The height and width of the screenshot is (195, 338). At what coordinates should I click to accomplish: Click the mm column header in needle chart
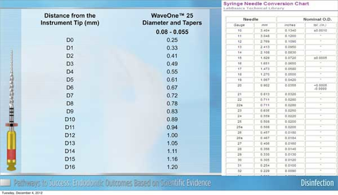click(265, 25)
